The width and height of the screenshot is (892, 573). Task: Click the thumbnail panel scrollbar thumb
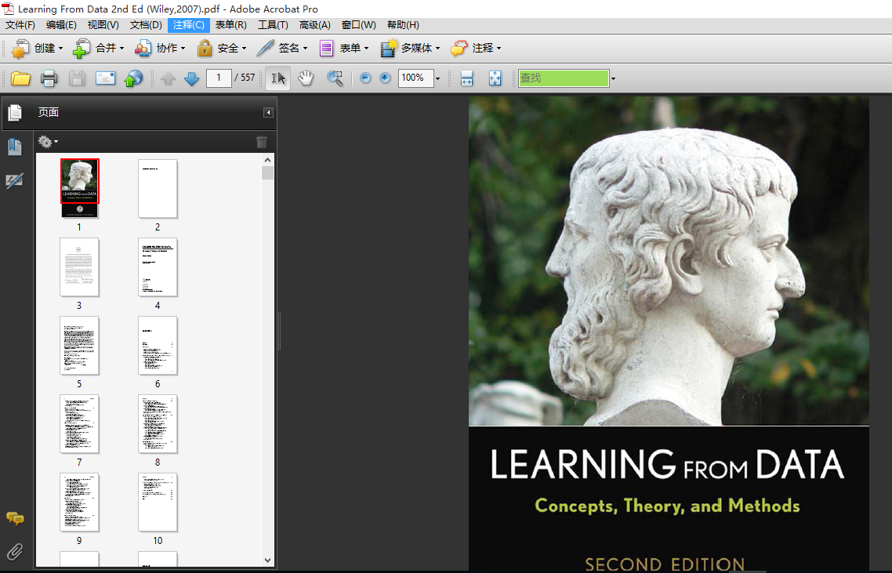(x=268, y=173)
